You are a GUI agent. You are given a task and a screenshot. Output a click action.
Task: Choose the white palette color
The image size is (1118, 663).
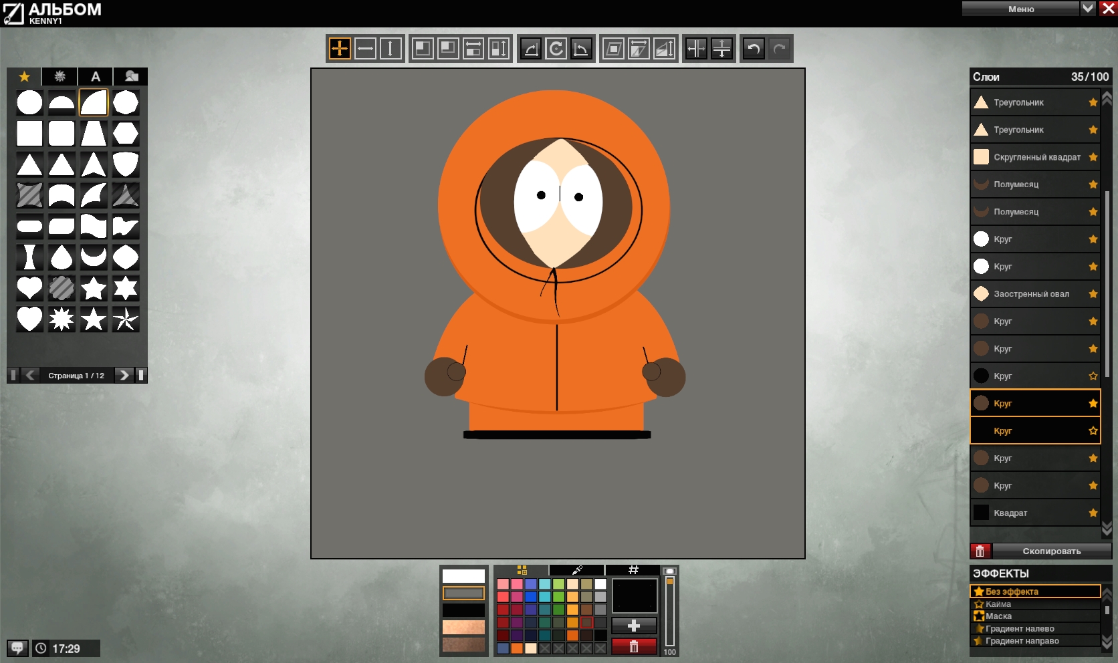click(600, 584)
